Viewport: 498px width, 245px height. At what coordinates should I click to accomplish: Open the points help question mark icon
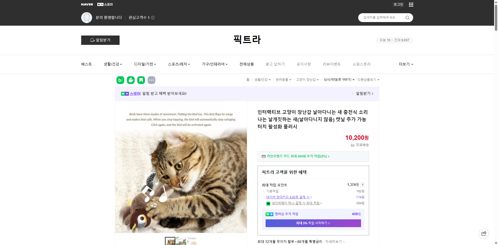(x=363, y=185)
